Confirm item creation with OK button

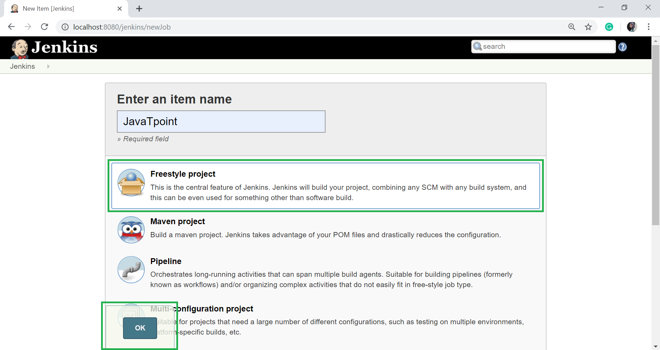pos(140,328)
